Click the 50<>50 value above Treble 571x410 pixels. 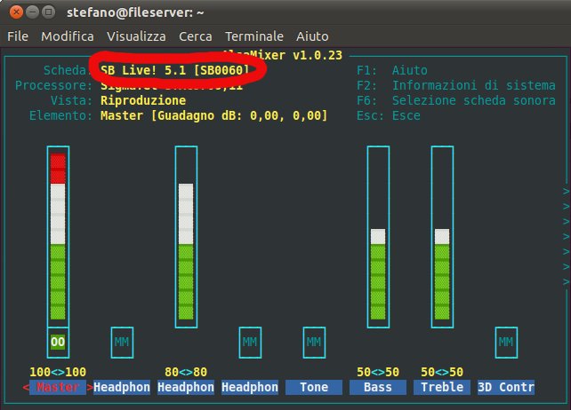point(442,372)
